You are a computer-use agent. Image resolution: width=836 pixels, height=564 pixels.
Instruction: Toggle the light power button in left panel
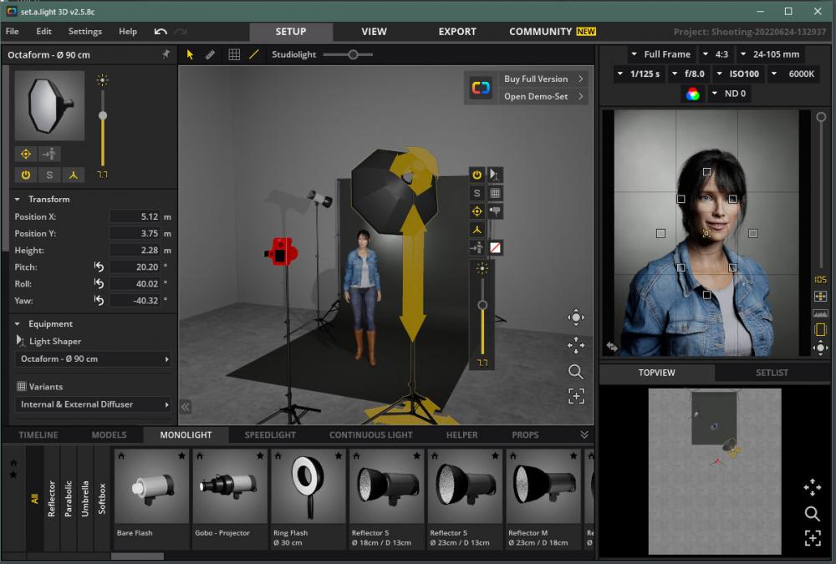click(26, 175)
